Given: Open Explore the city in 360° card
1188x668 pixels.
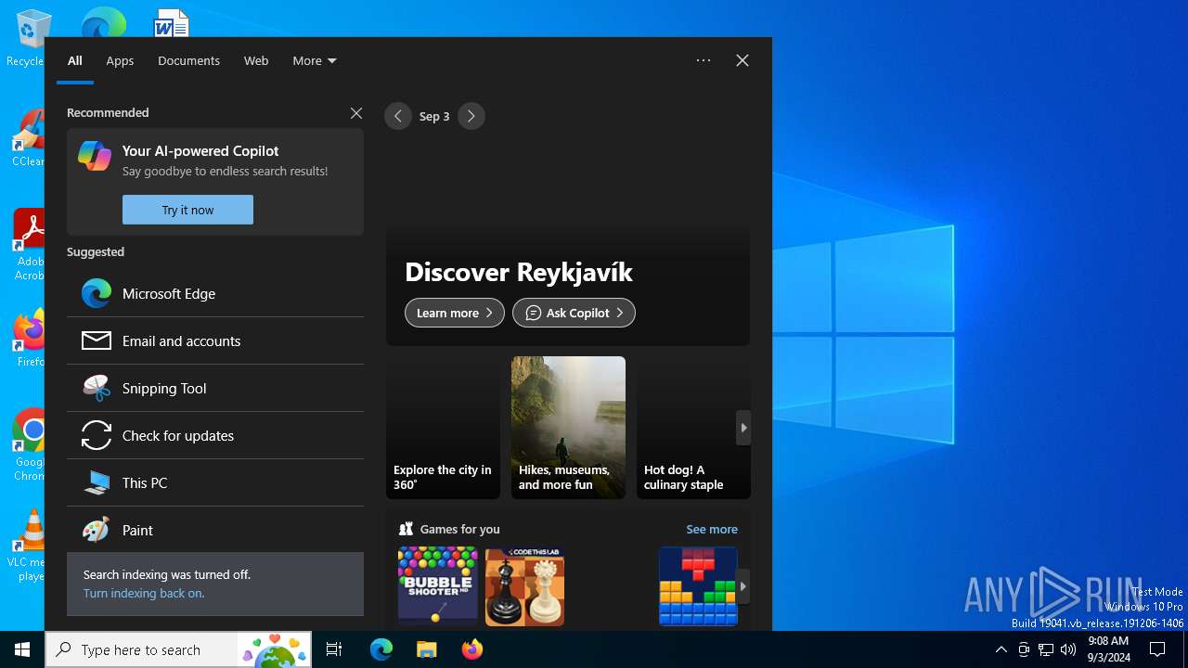Looking at the screenshot, I should coord(443,428).
